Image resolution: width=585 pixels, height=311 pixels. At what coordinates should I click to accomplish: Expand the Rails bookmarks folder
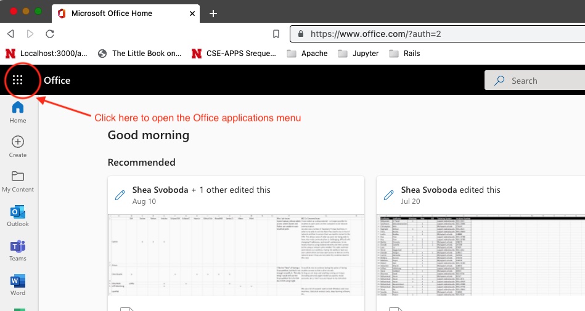pyautogui.click(x=405, y=54)
